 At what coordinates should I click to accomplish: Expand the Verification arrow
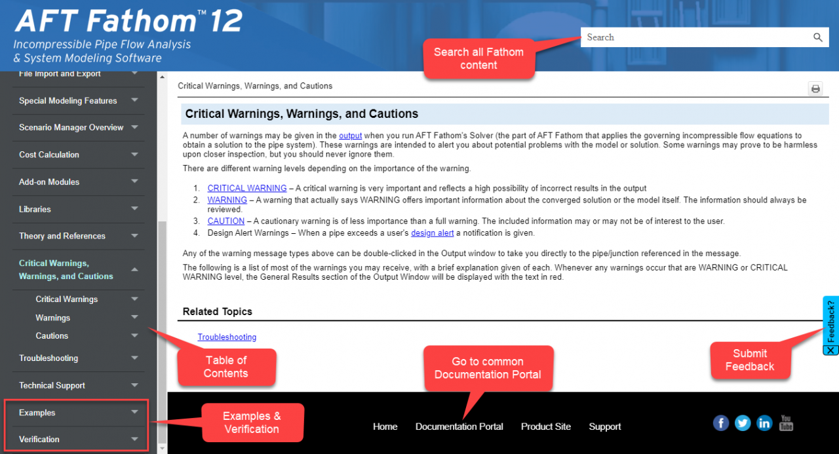tap(134, 439)
